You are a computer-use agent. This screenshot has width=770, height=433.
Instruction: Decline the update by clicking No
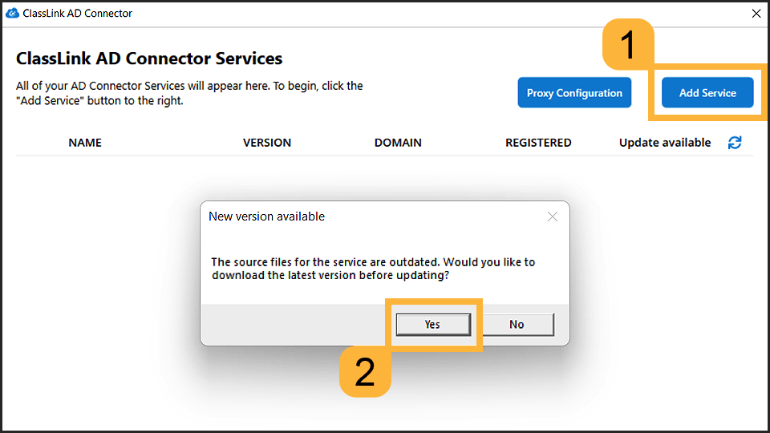(x=517, y=325)
